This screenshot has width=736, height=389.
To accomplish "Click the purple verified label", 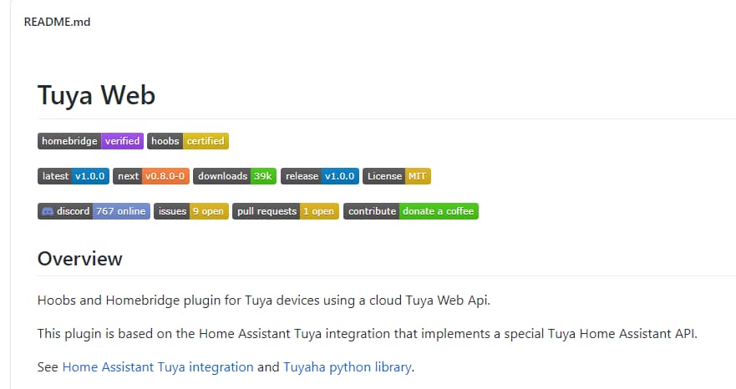I will point(122,141).
